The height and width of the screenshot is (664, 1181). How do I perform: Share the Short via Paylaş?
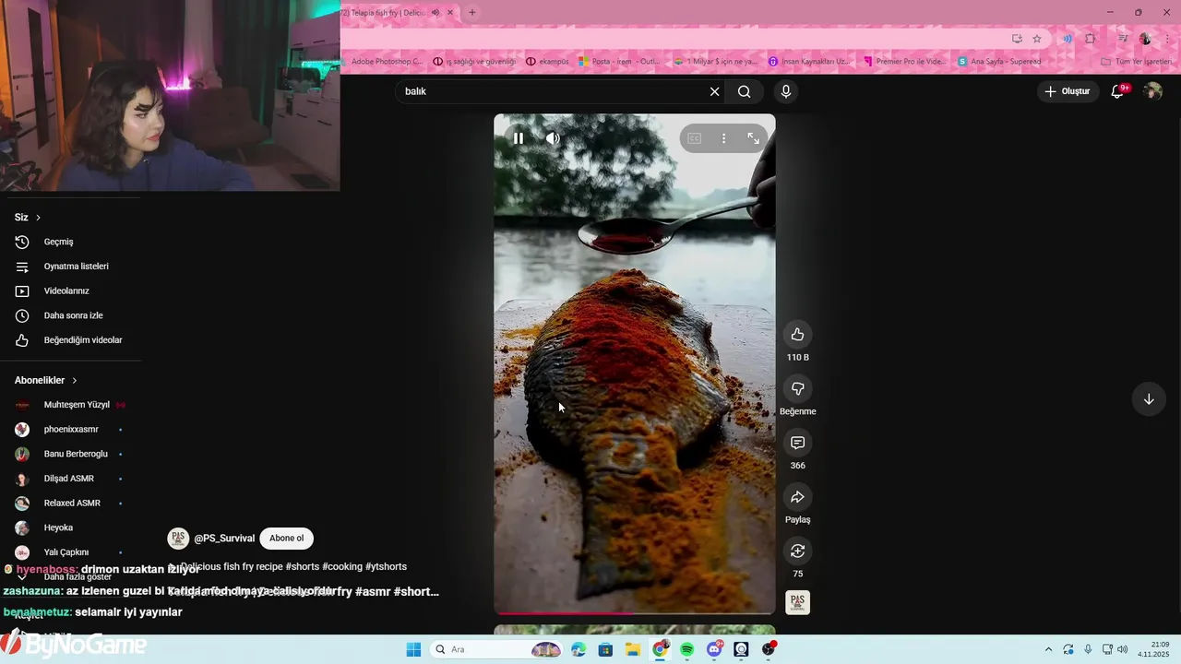pos(798,497)
